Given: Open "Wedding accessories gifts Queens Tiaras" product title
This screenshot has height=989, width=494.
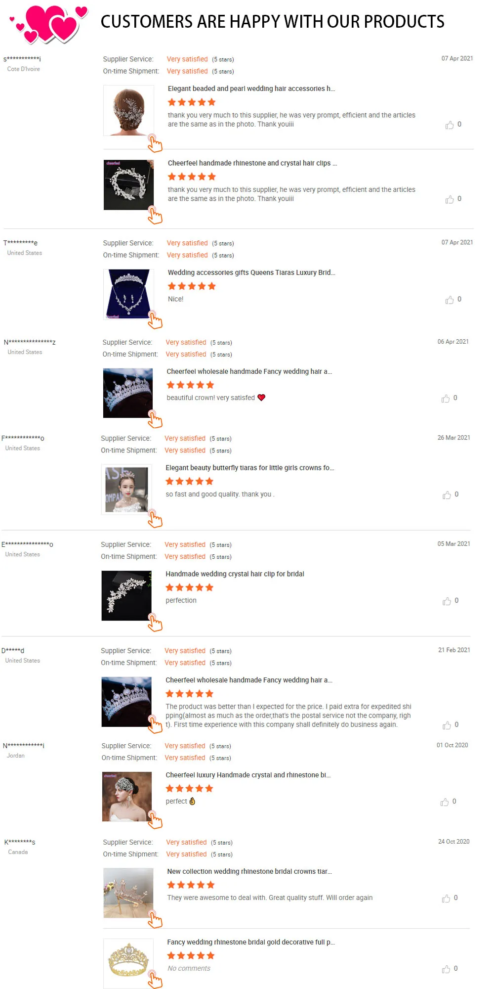Looking at the screenshot, I should coord(251,272).
